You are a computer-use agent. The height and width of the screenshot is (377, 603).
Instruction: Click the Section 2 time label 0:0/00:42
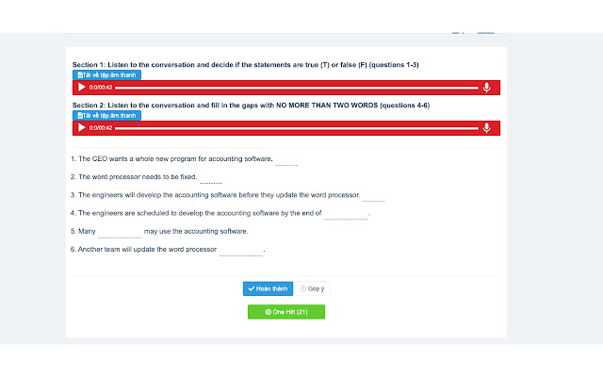coord(101,128)
